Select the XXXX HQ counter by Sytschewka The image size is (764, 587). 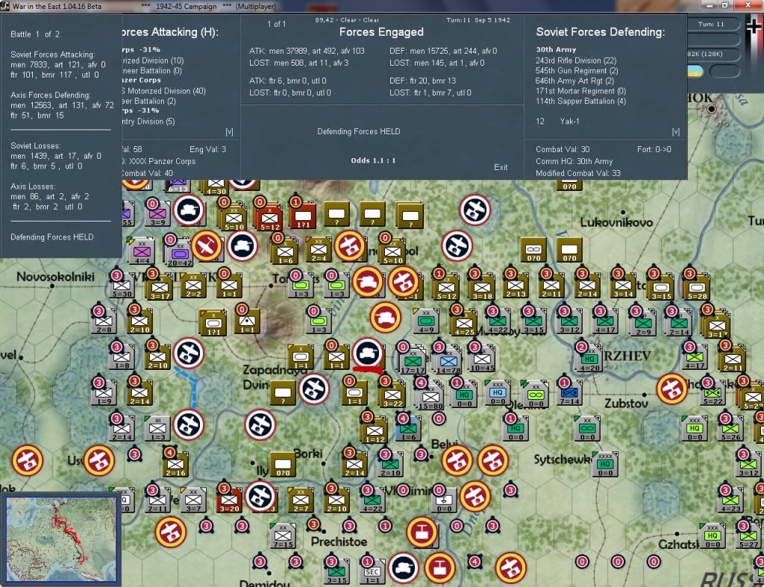point(605,464)
